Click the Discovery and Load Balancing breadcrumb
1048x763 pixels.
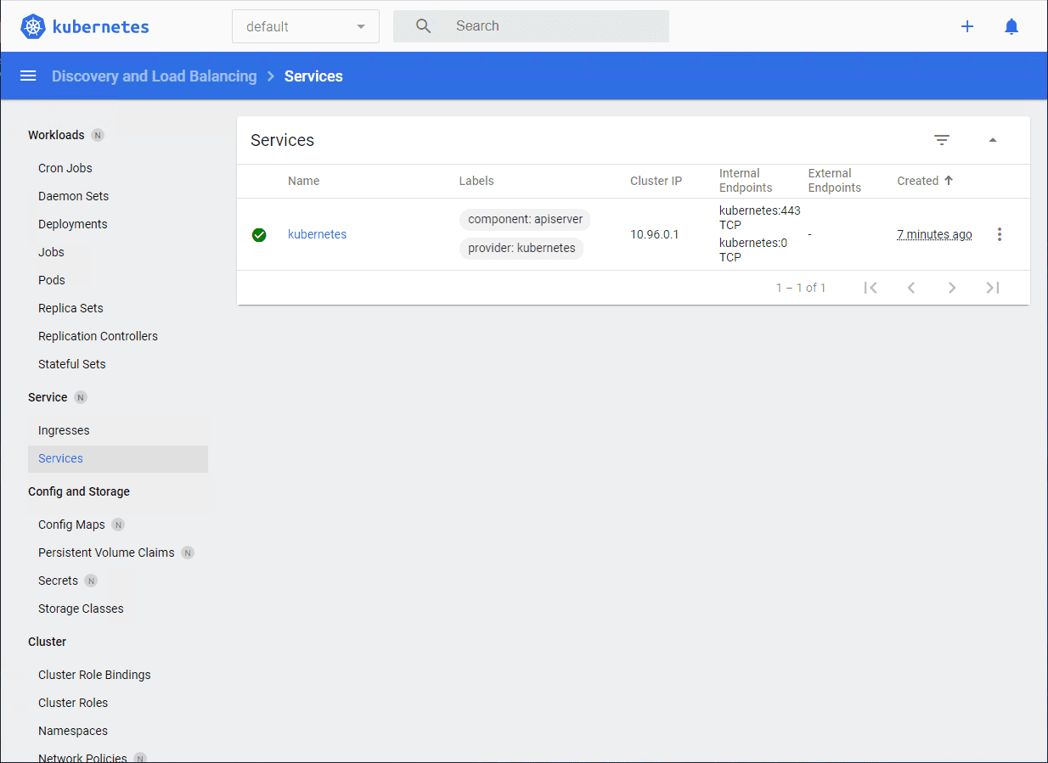(x=154, y=76)
